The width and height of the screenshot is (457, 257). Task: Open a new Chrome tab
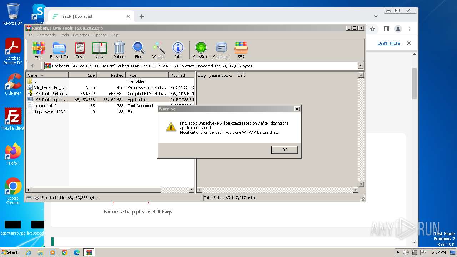pos(142,16)
